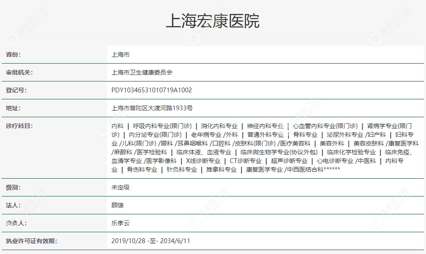The height and width of the screenshot is (254, 426).
Task: Click CT诊断专业 entry
Action: pos(245,161)
